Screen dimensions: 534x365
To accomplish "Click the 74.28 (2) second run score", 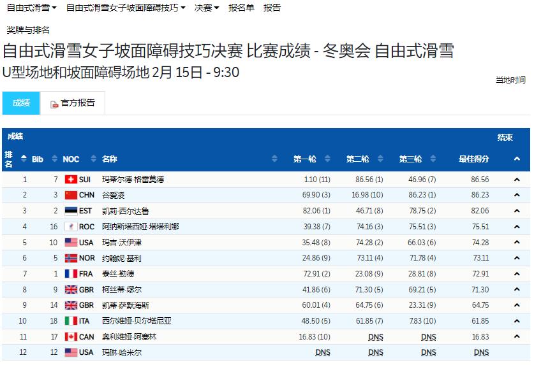I will (369, 242).
